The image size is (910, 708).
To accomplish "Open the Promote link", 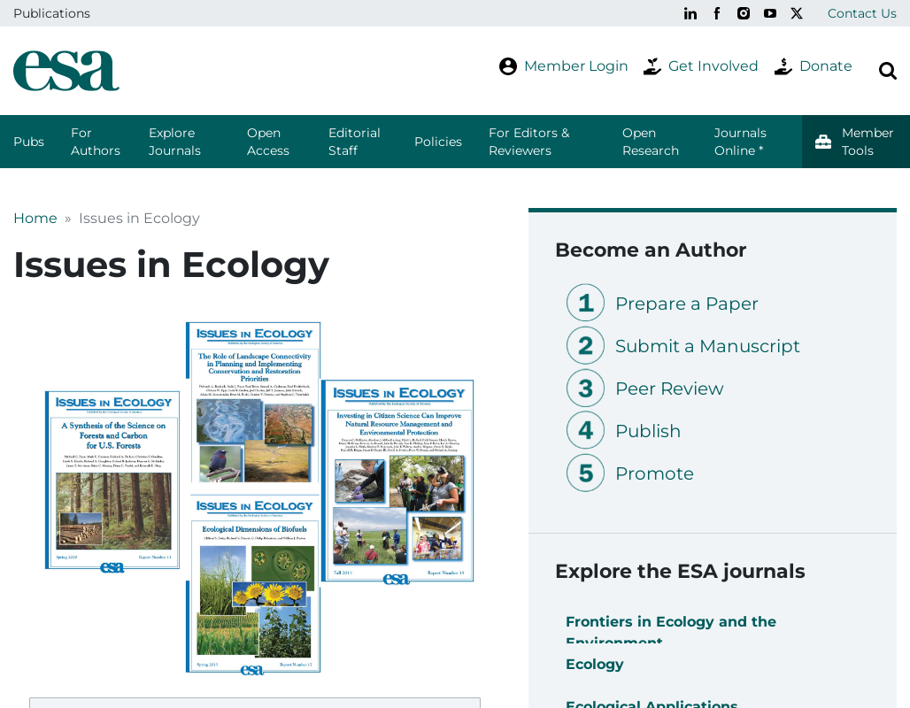I will (x=654, y=473).
